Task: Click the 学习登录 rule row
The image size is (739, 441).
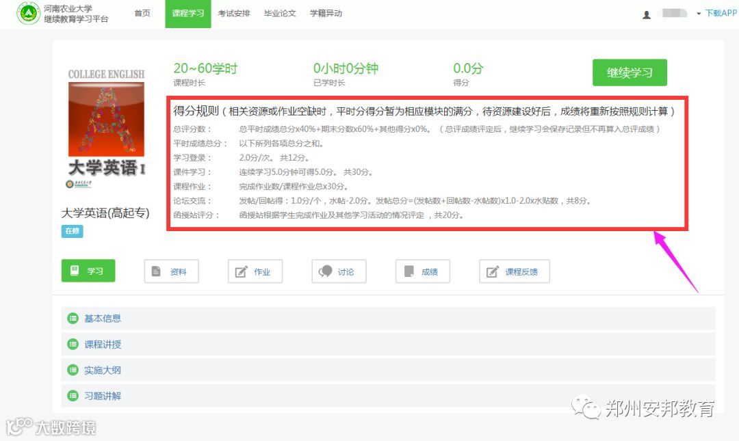Action: coord(242,158)
